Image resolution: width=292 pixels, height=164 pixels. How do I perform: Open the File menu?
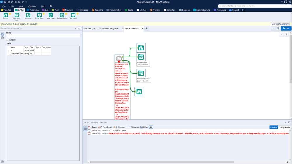click(x=4, y=6)
